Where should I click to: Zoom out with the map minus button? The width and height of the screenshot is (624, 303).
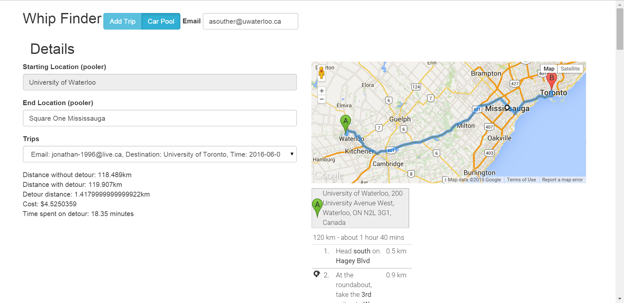[x=322, y=99]
